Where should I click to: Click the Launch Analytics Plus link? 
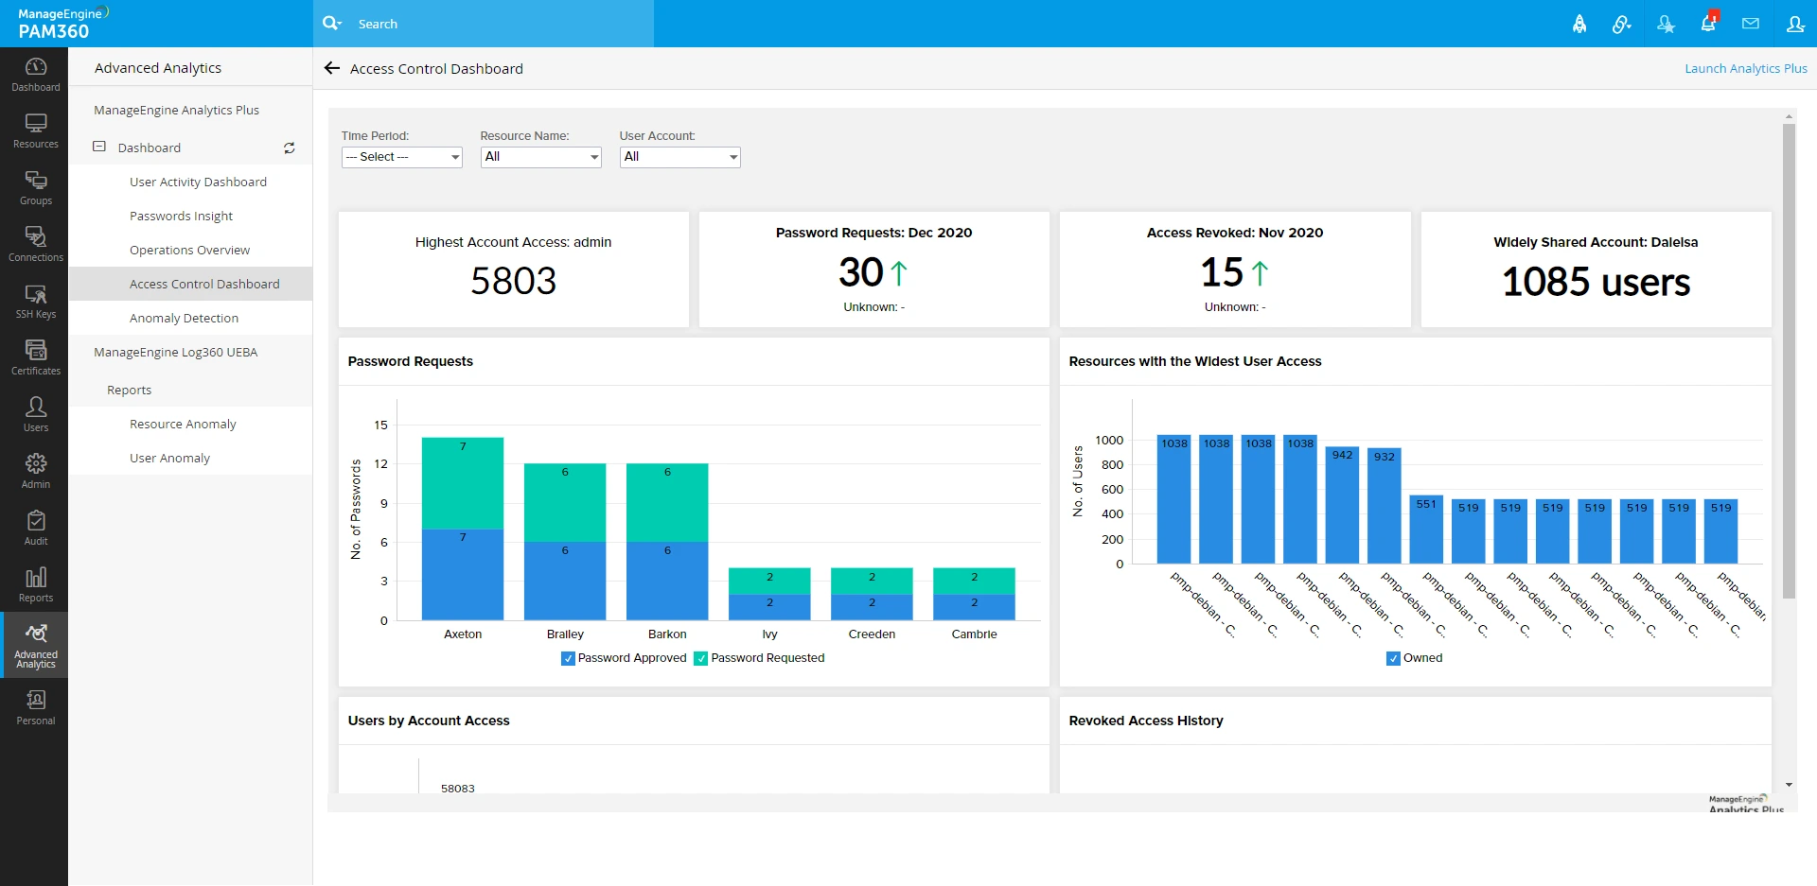(x=1746, y=68)
